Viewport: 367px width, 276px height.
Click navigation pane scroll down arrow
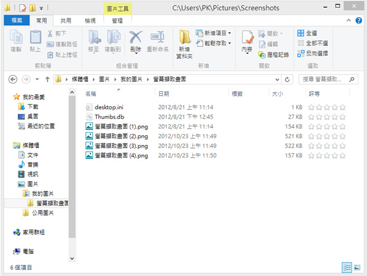[72, 258]
